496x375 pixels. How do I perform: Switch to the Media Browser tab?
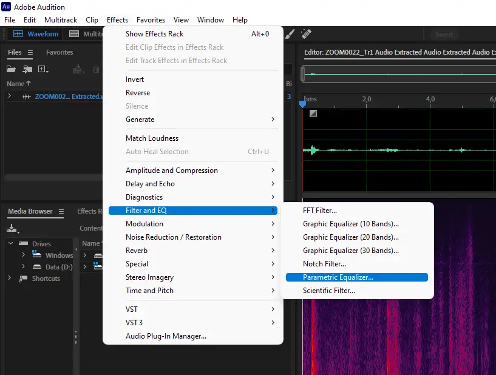coord(30,211)
